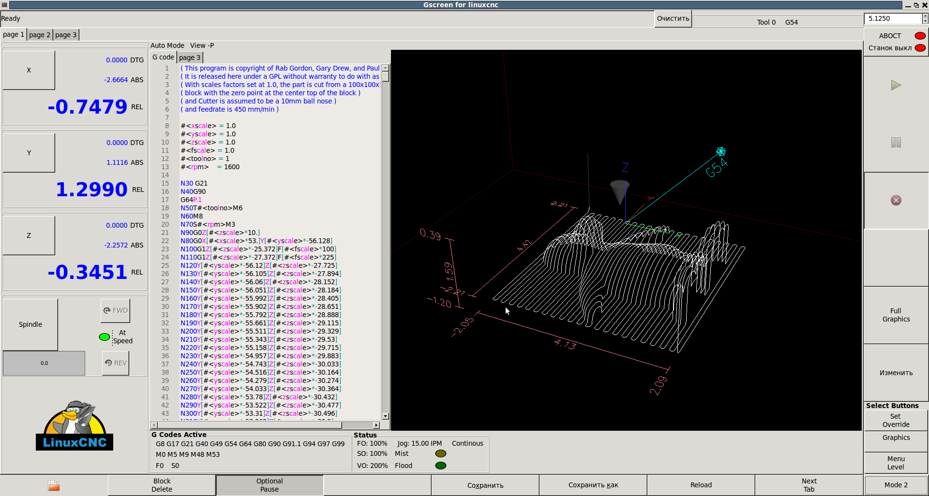Increase the 5.1250 spinner value
The image size is (929, 496).
pyautogui.click(x=925, y=16)
